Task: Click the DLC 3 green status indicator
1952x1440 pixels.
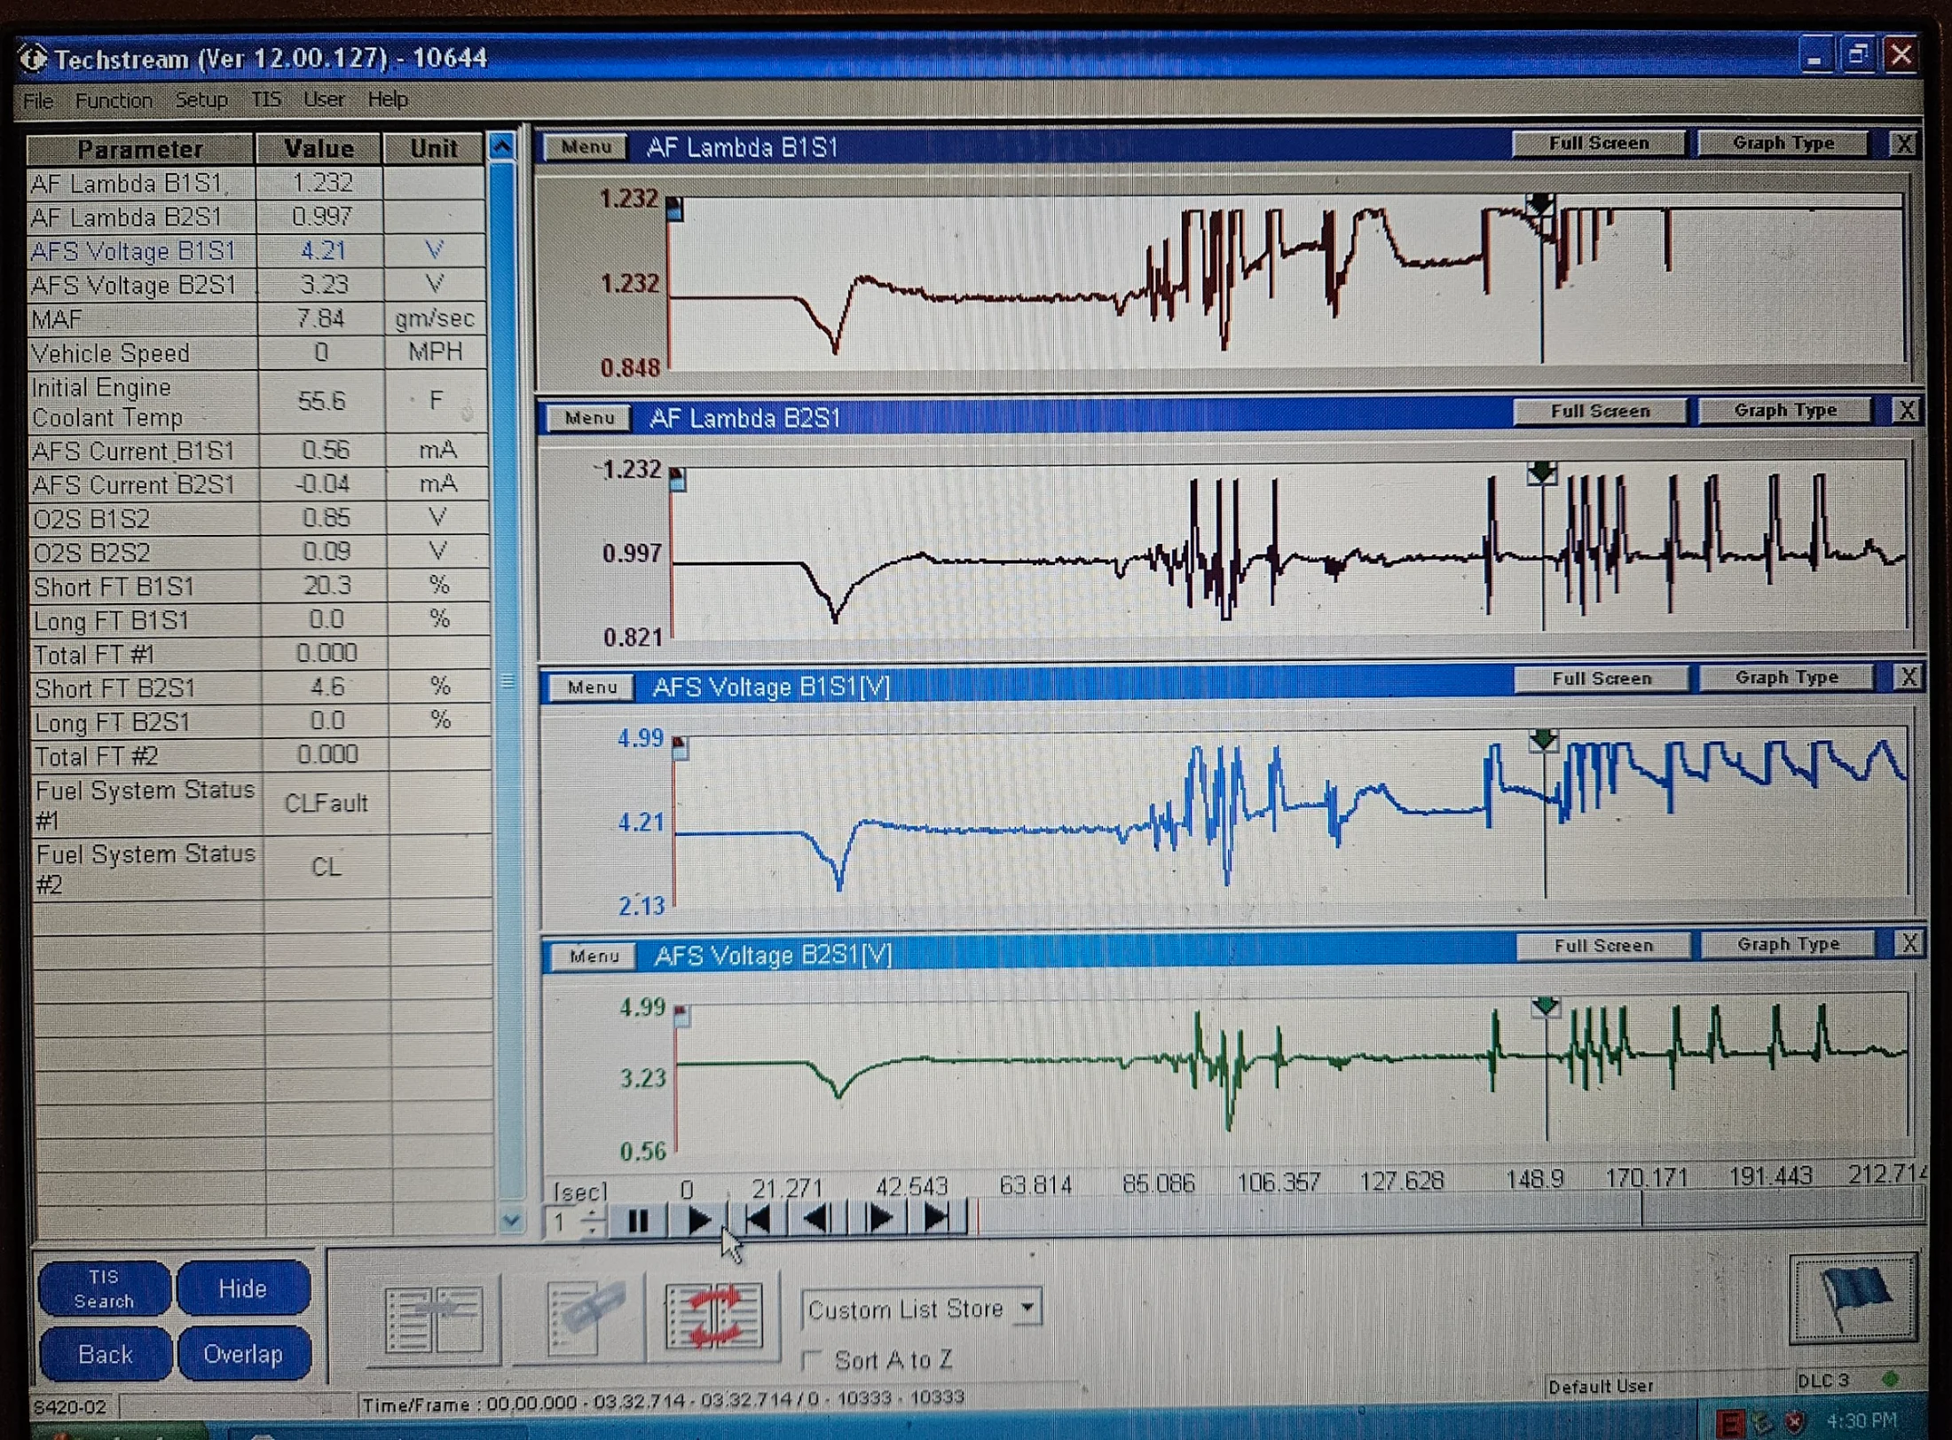Action: coord(1890,1380)
